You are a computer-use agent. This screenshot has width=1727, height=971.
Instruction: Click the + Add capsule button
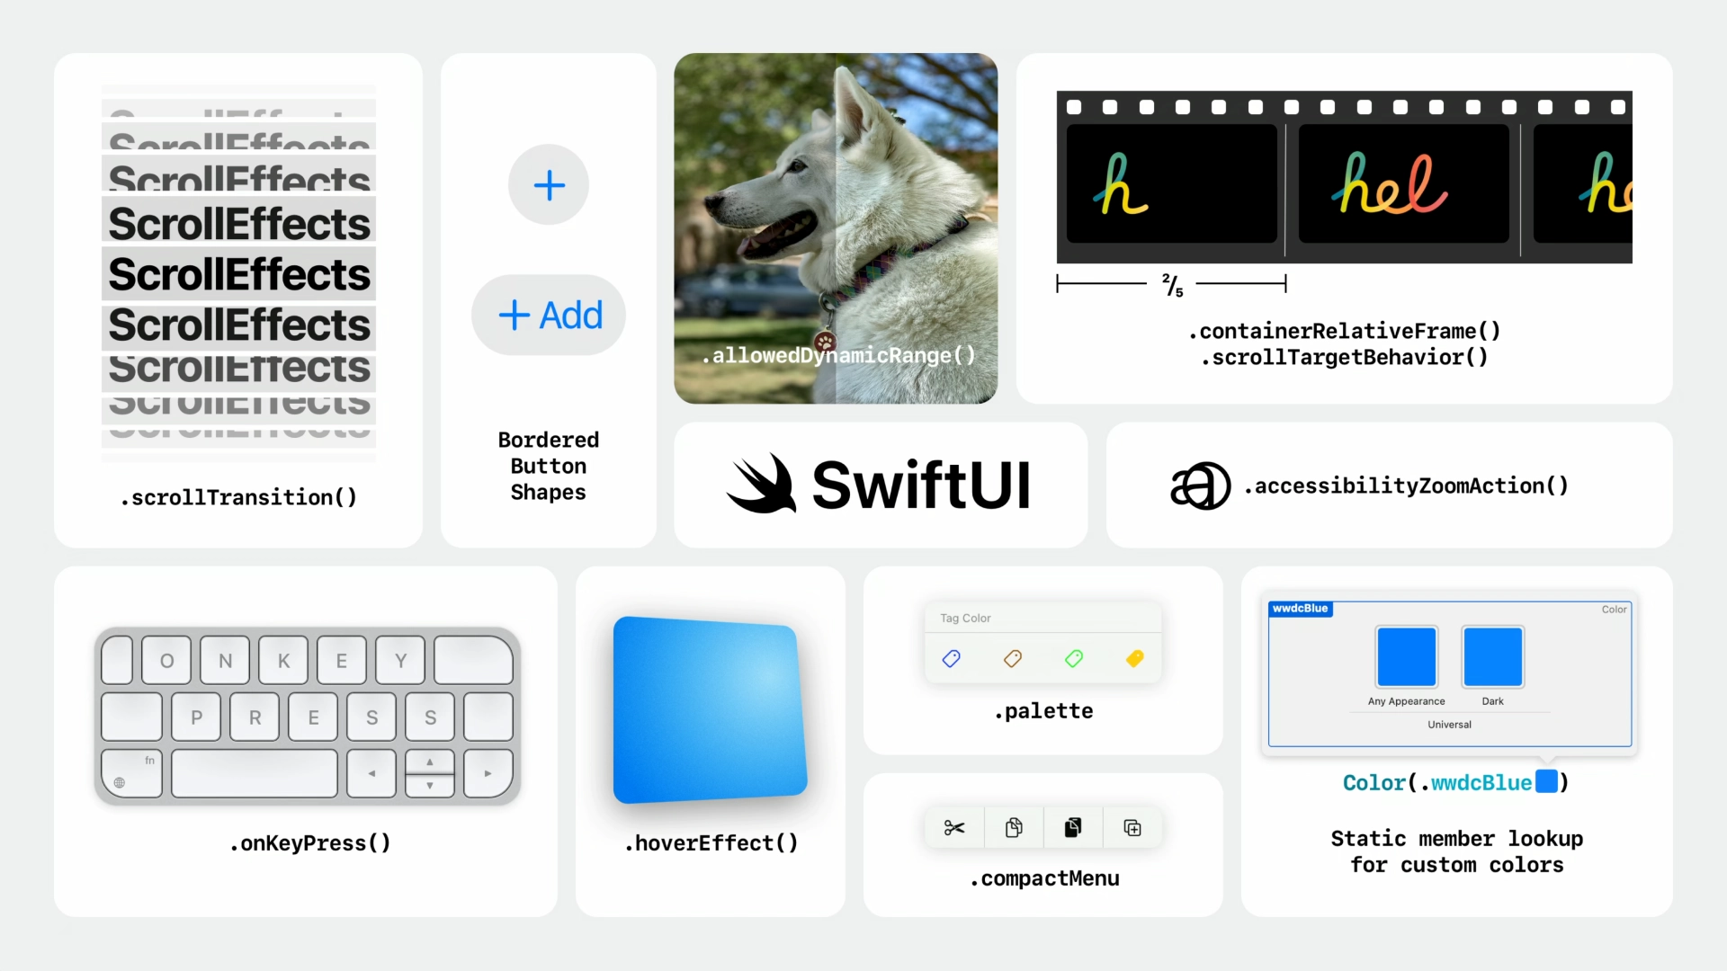549,315
